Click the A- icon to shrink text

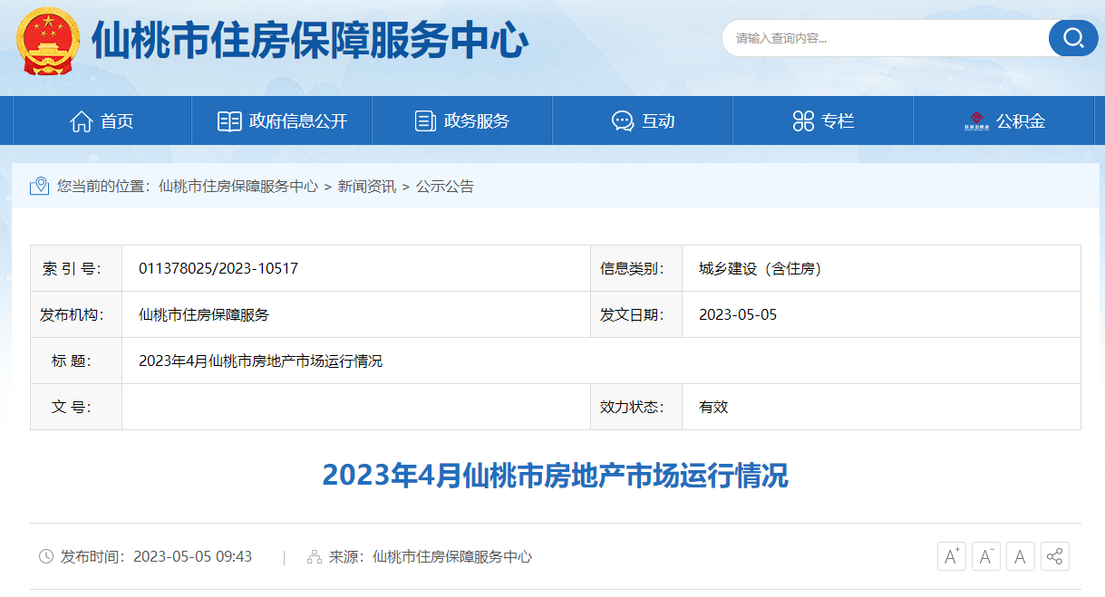985,556
